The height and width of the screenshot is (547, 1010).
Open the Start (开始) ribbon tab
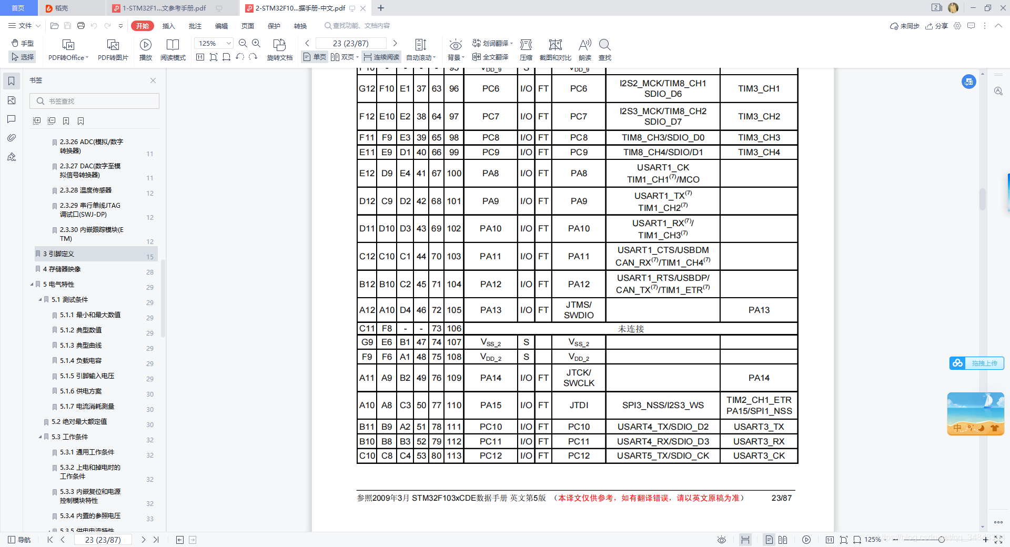click(143, 26)
